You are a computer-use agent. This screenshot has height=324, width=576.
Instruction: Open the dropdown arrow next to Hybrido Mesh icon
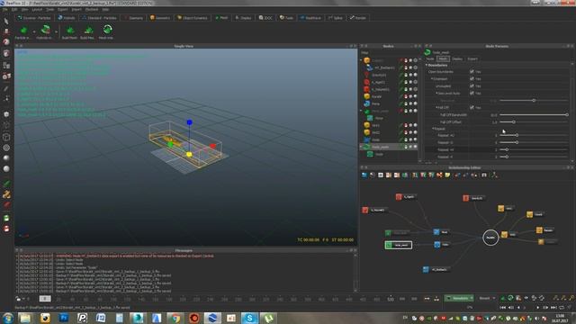56,32
